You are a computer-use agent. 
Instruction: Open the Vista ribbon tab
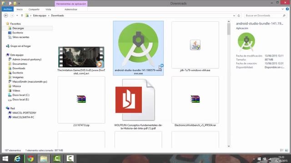click(x=48, y=9)
